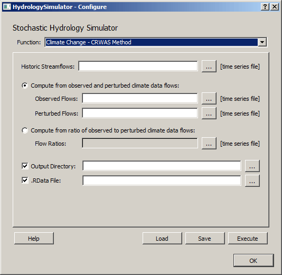Browse for the Flow Ratios file

tap(209, 144)
